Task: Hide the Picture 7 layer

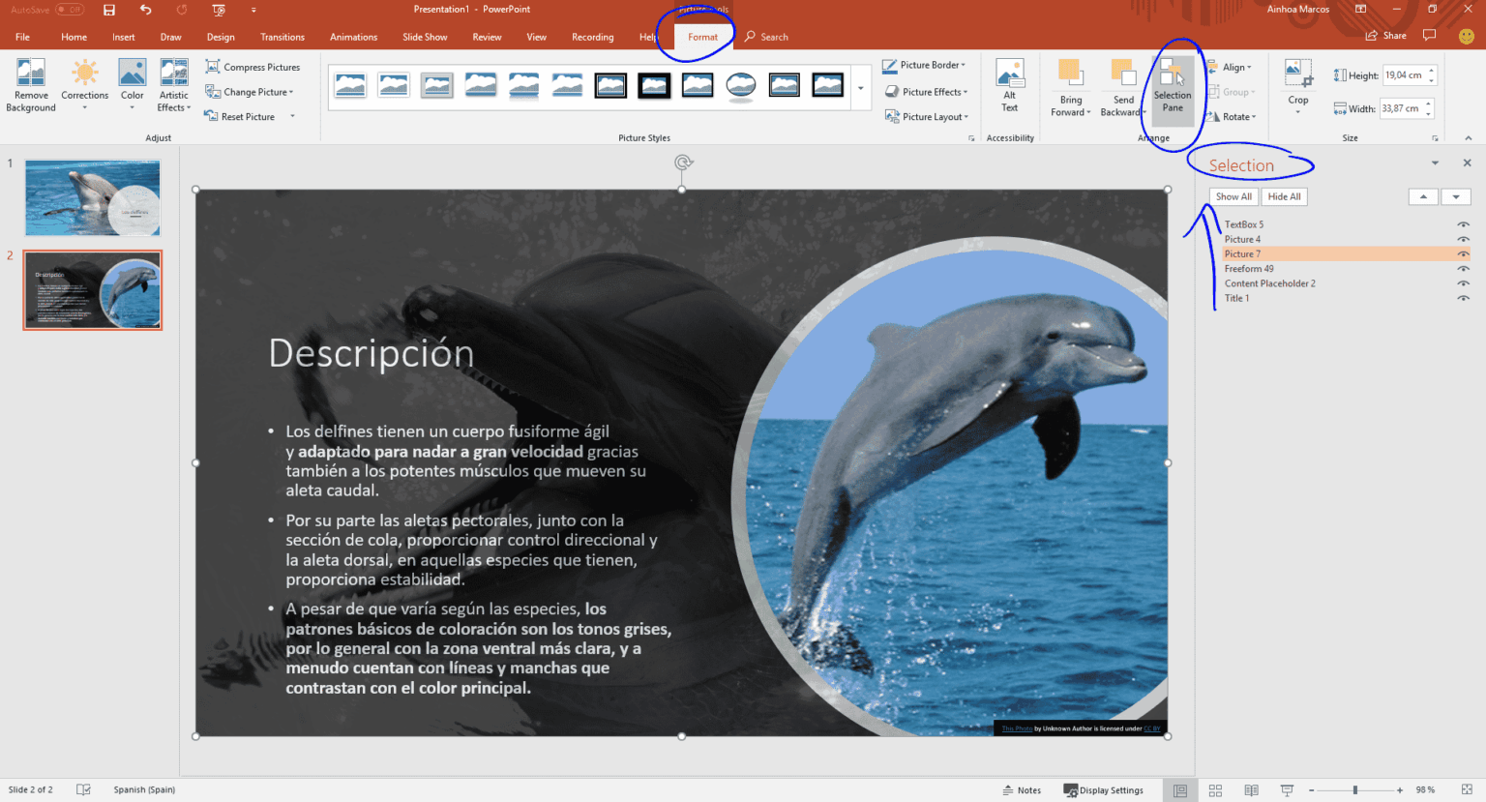Action: (1463, 254)
